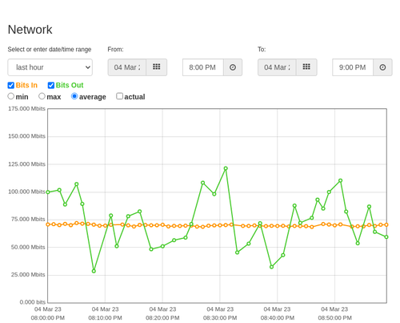The image size is (400, 323).
Task: Open the 'last hour' range dropdown
Action: (x=50, y=67)
